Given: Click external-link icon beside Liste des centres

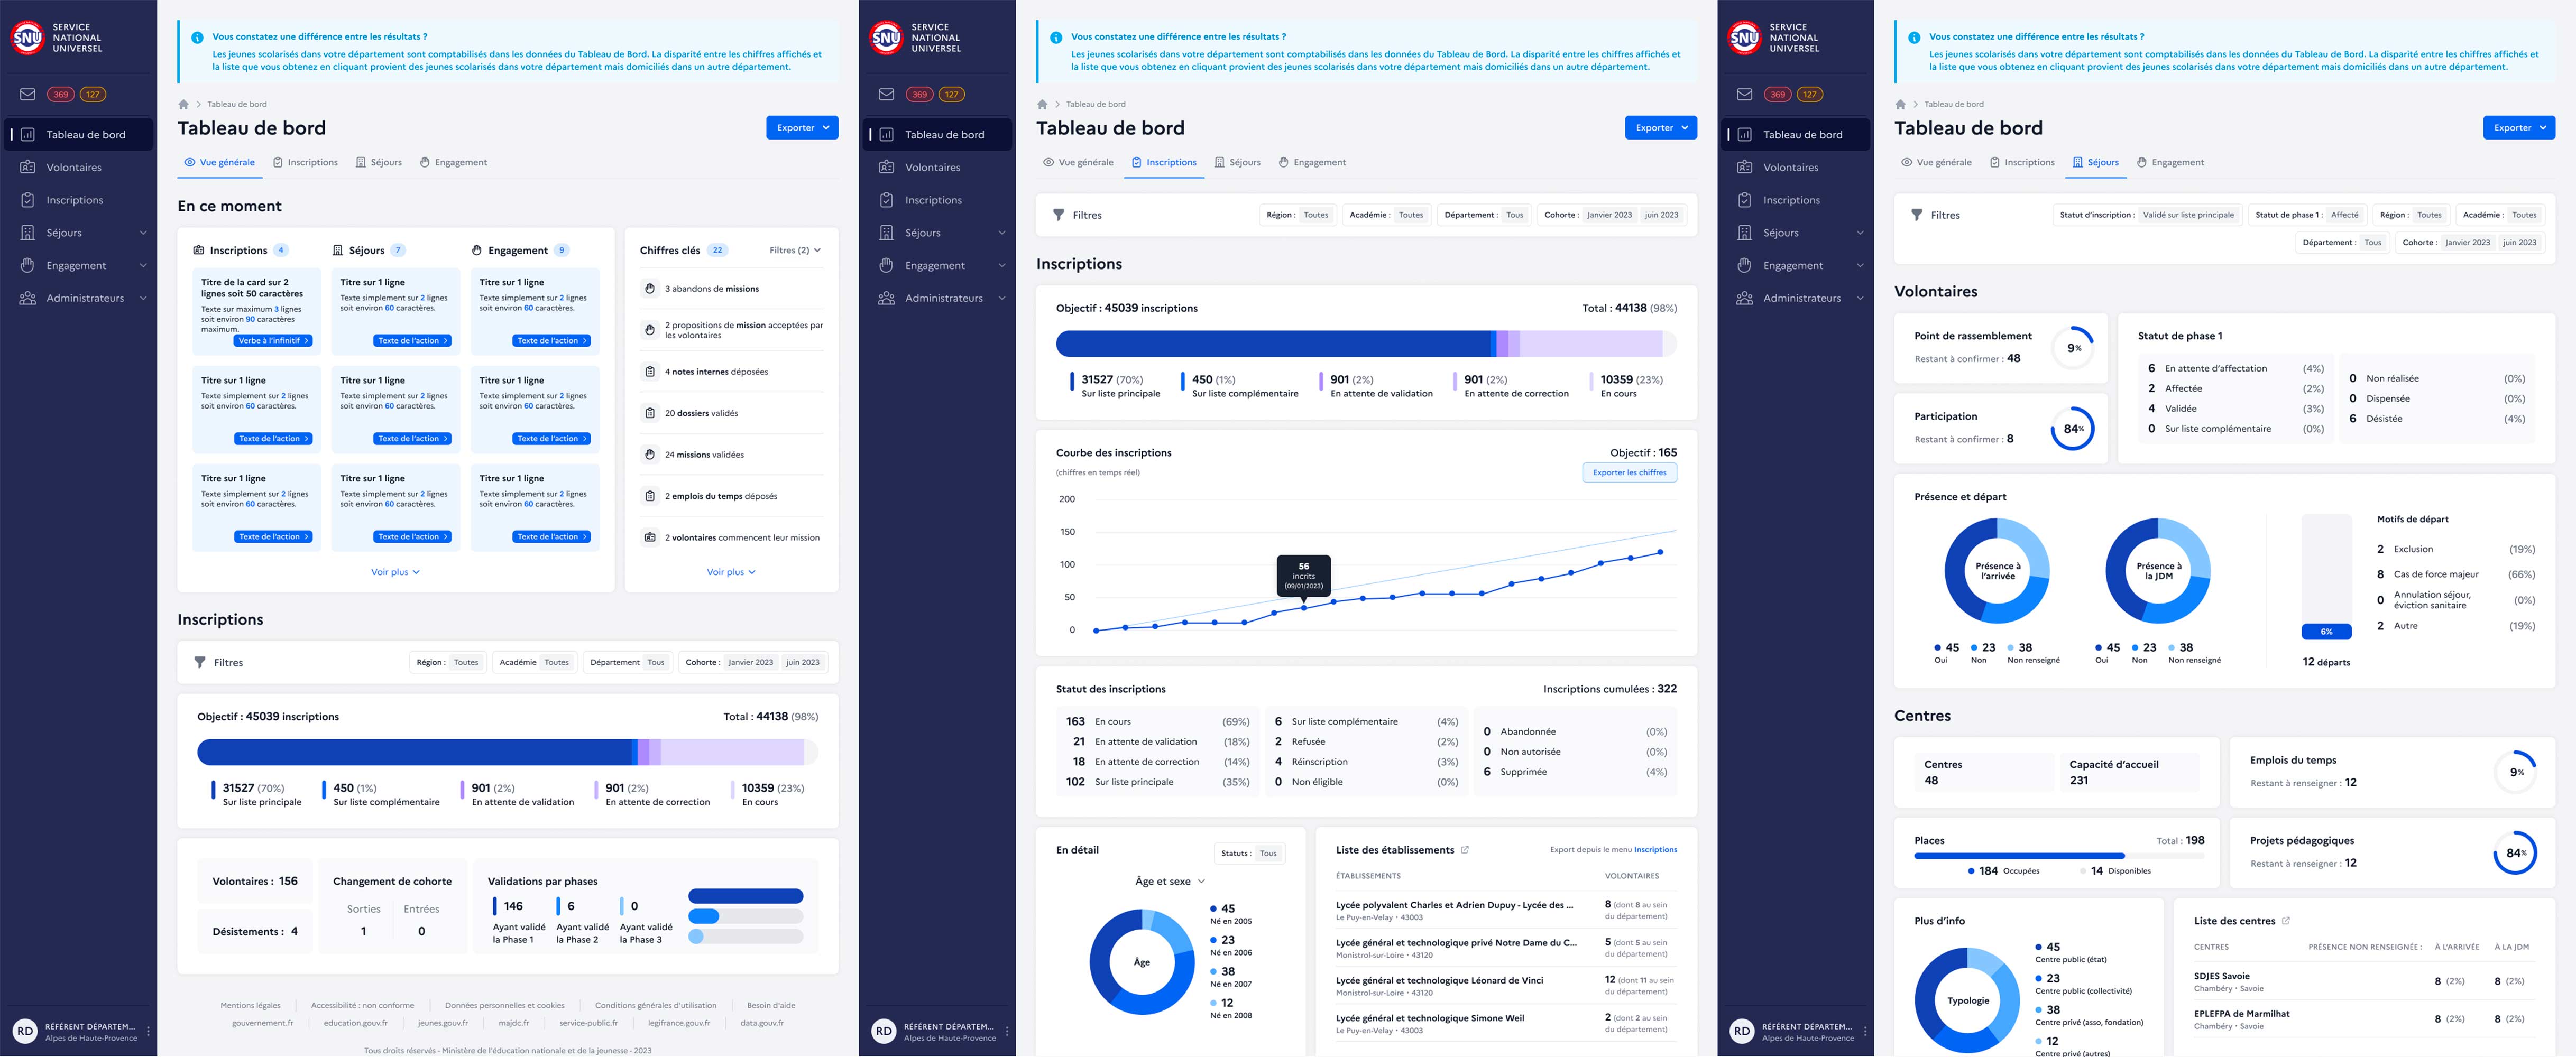Looking at the screenshot, I should (2286, 921).
